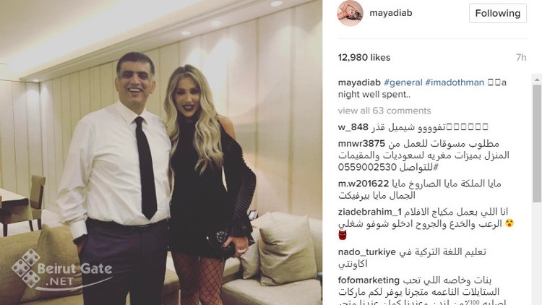This screenshot has width=542, height=305.
Task: Show the 12,980 likes list
Action: point(364,57)
